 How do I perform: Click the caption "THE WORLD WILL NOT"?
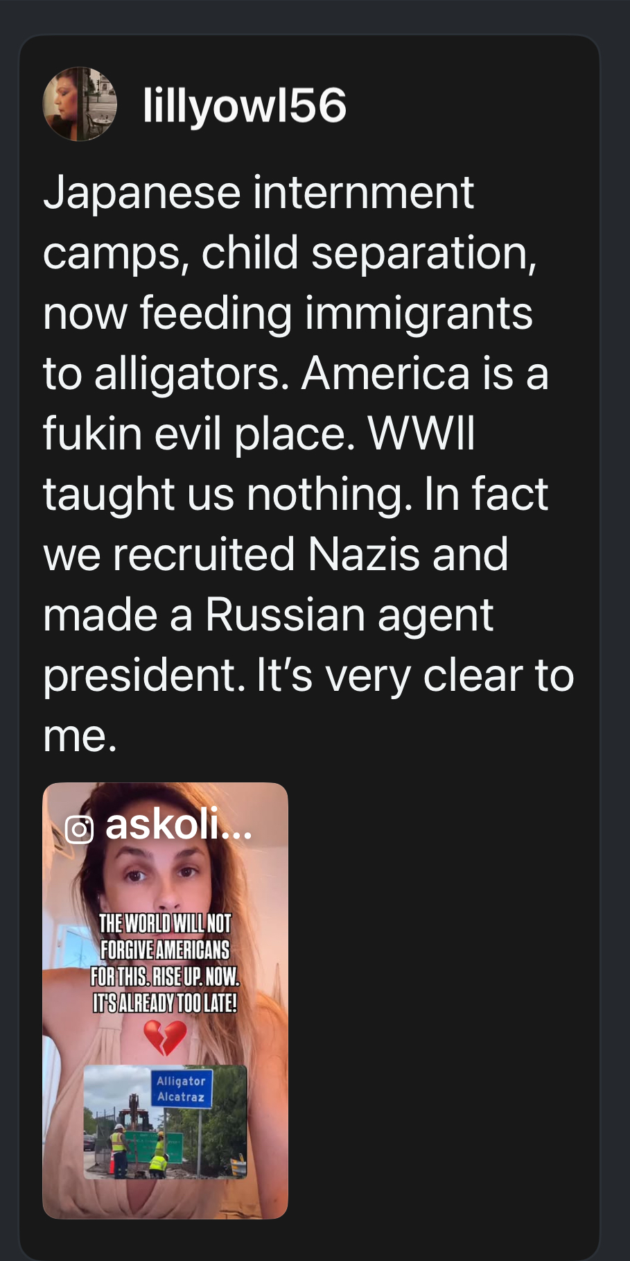coord(165,924)
